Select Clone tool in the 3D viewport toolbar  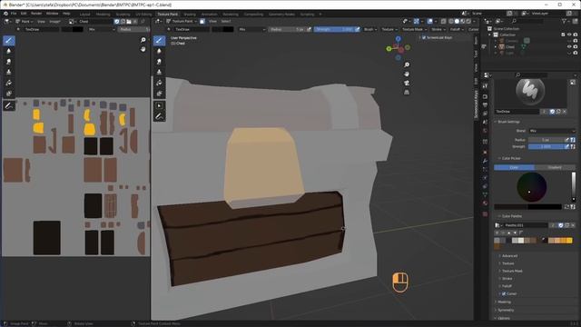[160, 72]
